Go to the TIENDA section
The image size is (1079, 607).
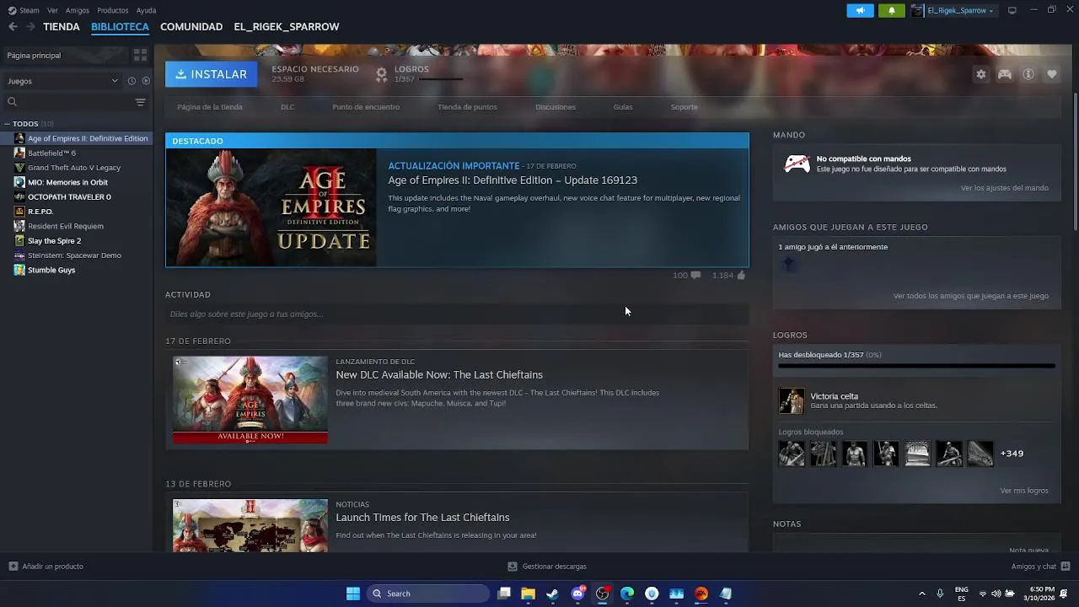click(62, 27)
